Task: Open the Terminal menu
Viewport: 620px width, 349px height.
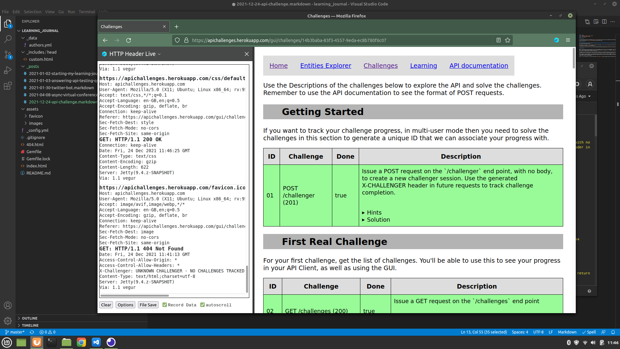Action: pyautogui.click(x=87, y=12)
